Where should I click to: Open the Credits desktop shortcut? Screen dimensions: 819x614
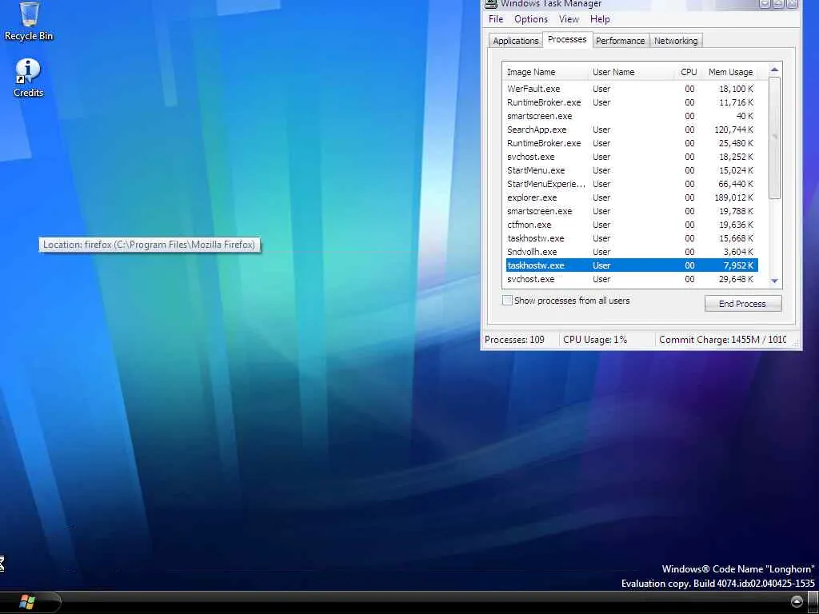click(x=28, y=78)
